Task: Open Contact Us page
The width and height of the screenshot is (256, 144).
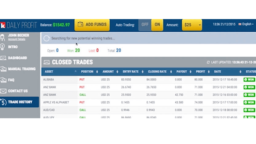Action: tap(18, 91)
